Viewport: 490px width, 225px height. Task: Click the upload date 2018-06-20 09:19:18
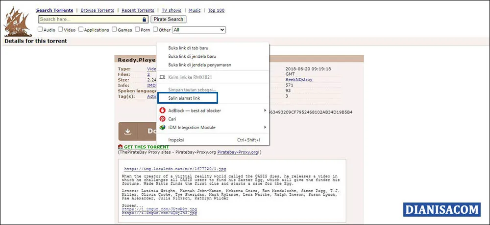[308, 69]
